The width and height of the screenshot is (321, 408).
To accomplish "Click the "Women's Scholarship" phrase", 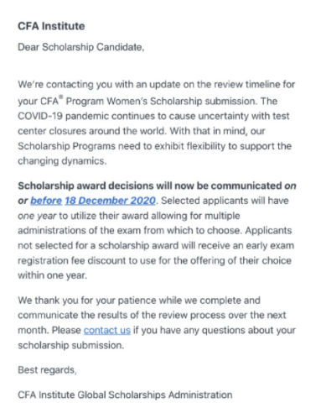I will click(154, 101).
